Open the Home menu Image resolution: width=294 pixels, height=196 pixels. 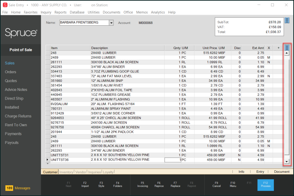(x=16, y=12)
